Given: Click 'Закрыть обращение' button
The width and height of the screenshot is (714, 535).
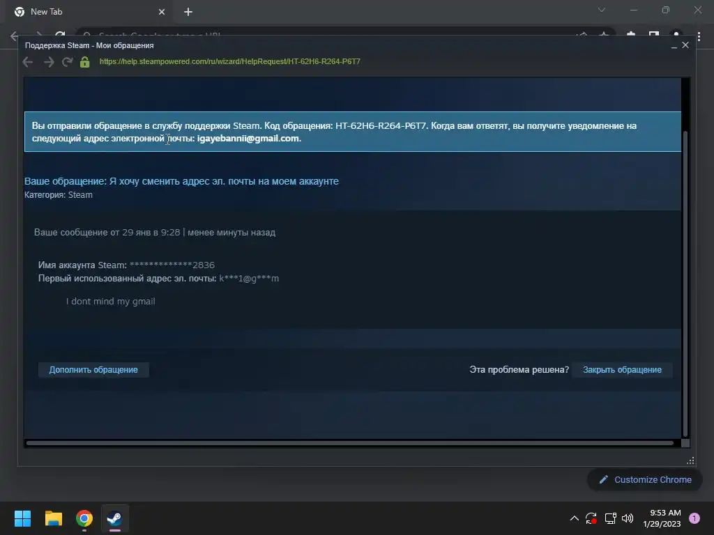Looking at the screenshot, I should tap(622, 370).
